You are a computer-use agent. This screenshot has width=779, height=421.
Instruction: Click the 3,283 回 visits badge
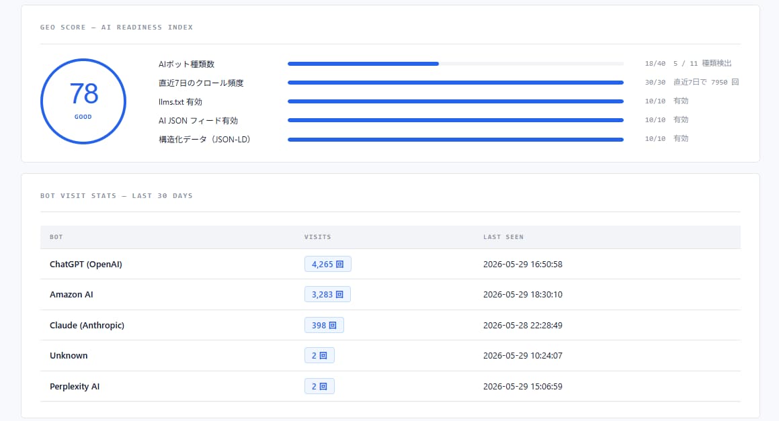coord(327,294)
